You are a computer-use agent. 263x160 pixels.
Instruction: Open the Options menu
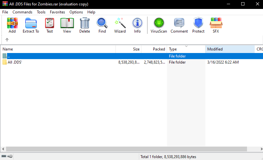pyautogui.click(x=76, y=12)
